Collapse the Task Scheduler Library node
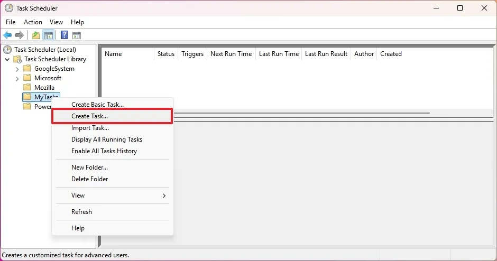 tap(7, 59)
